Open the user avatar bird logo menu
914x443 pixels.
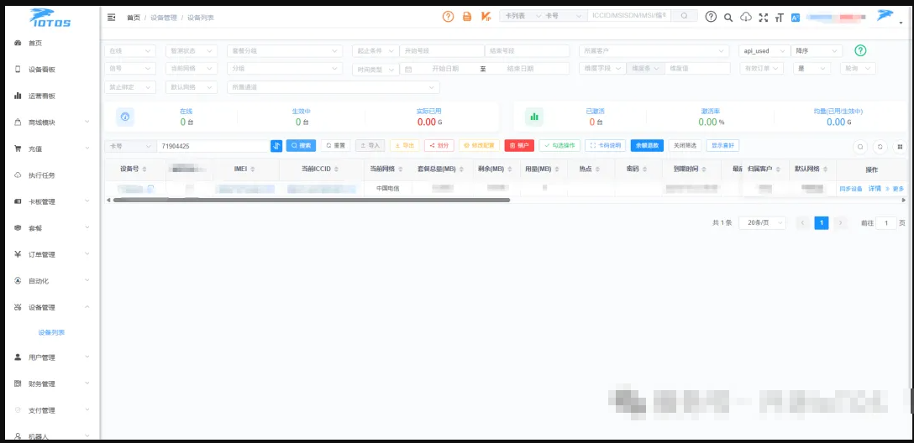[x=885, y=16]
